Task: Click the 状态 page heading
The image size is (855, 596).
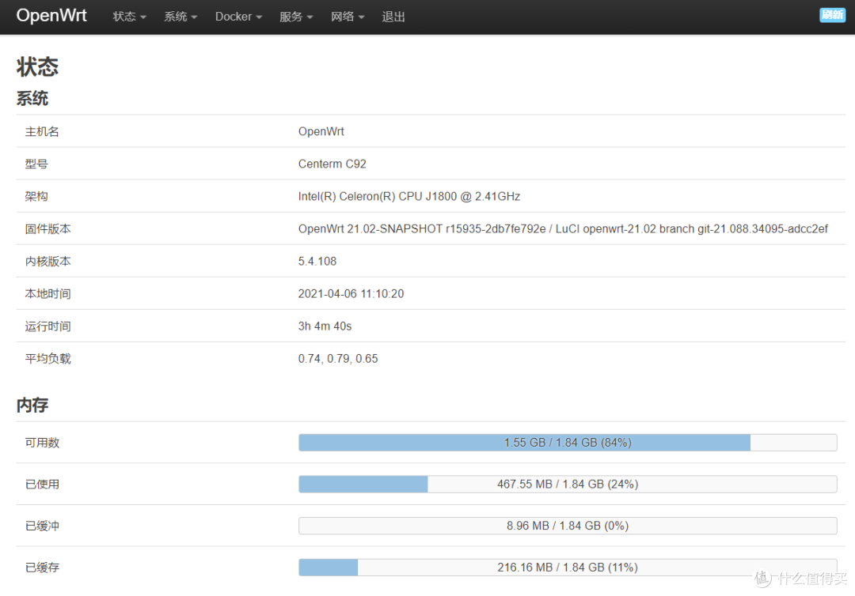Action: tap(37, 66)
